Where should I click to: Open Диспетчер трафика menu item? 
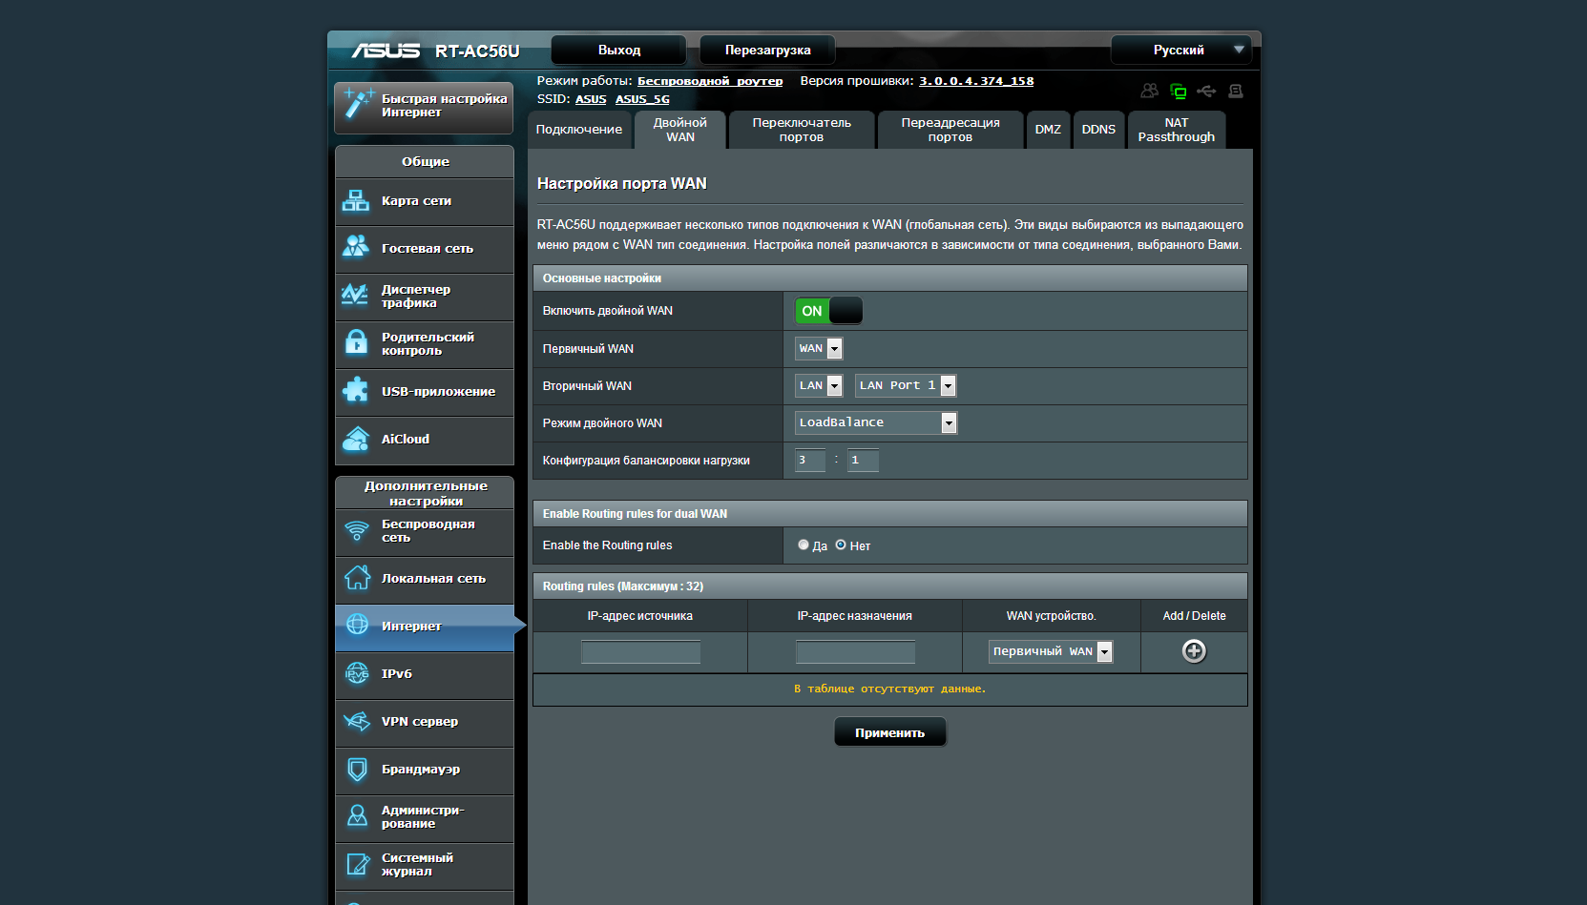pyautogui.click(x=425, y=297)
